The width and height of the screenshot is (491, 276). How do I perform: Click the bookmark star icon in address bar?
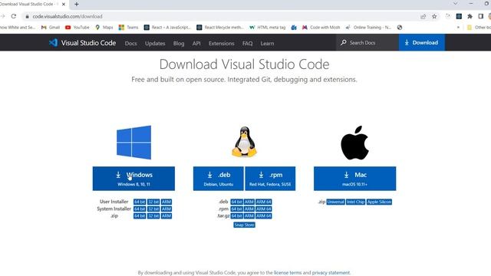[x=434, y=16]
